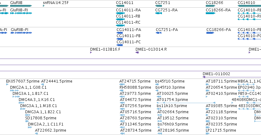Click the AT04672.5prime EST label
This screenshot has width=261, height=135.
136,100
